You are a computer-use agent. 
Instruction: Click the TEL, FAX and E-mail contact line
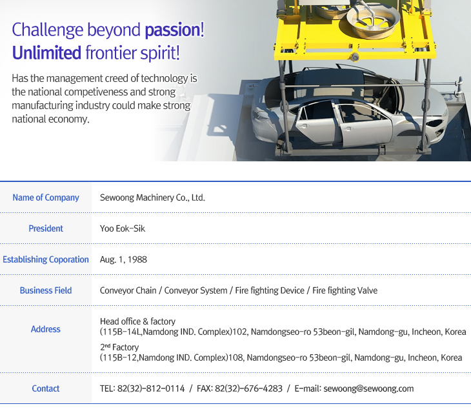tap(257, 388)
